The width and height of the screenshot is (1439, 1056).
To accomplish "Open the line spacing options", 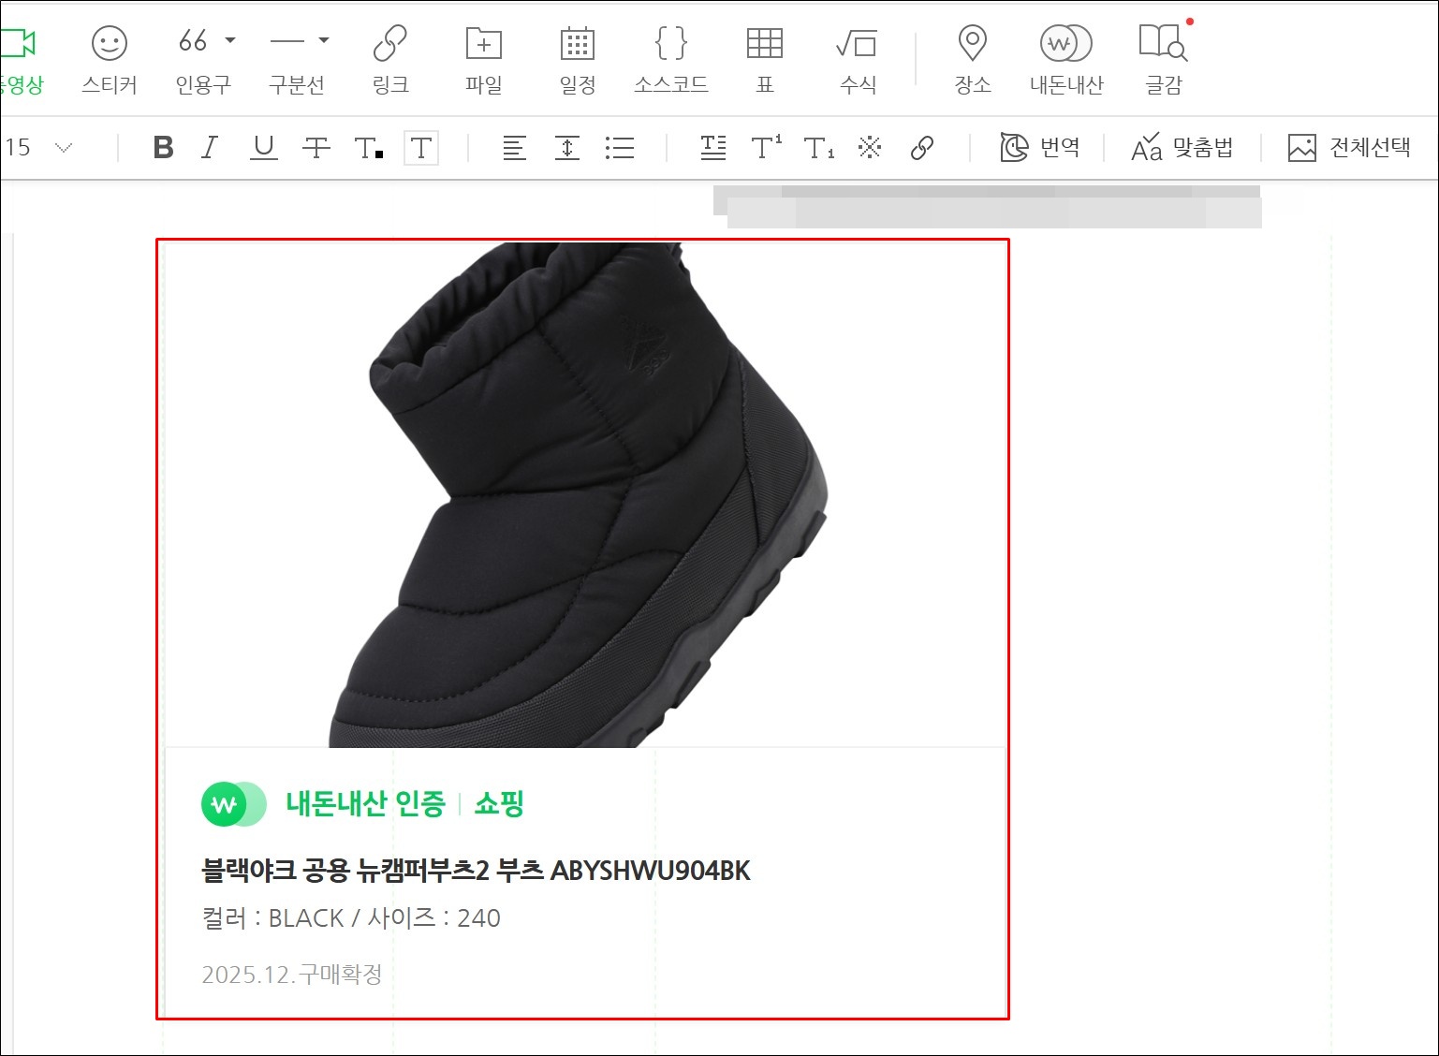I will 567,148.
